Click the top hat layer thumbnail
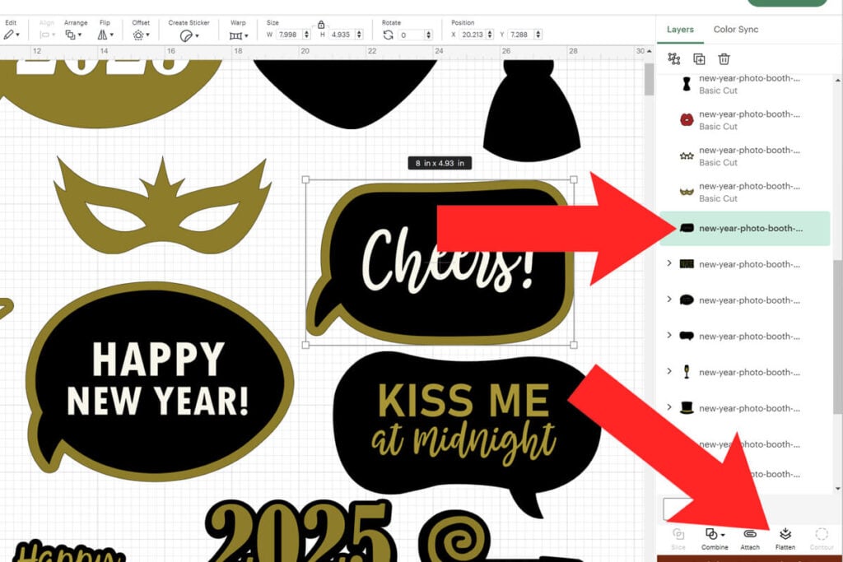 tap(687, 408)
